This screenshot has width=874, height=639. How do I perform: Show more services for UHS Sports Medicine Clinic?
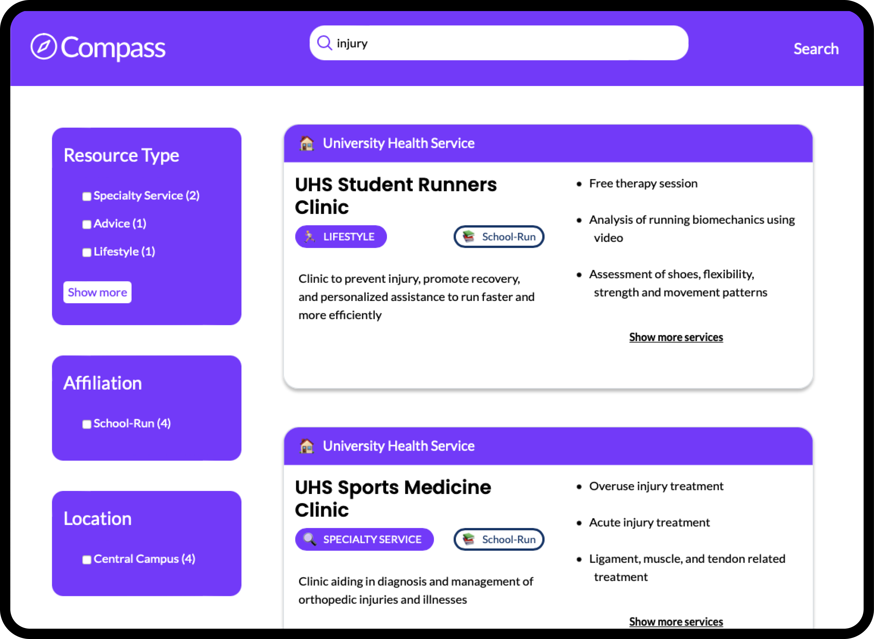[676, 621]
